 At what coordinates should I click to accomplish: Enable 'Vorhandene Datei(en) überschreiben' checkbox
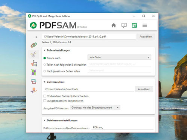point(45,96)
